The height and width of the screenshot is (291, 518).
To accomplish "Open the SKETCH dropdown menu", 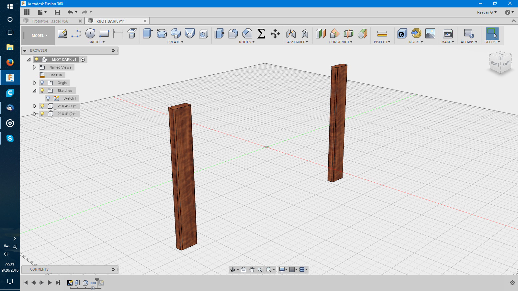I will (x=96, y=42).
